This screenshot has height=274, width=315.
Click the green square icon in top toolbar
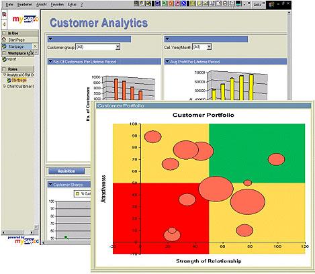(165, 3)
